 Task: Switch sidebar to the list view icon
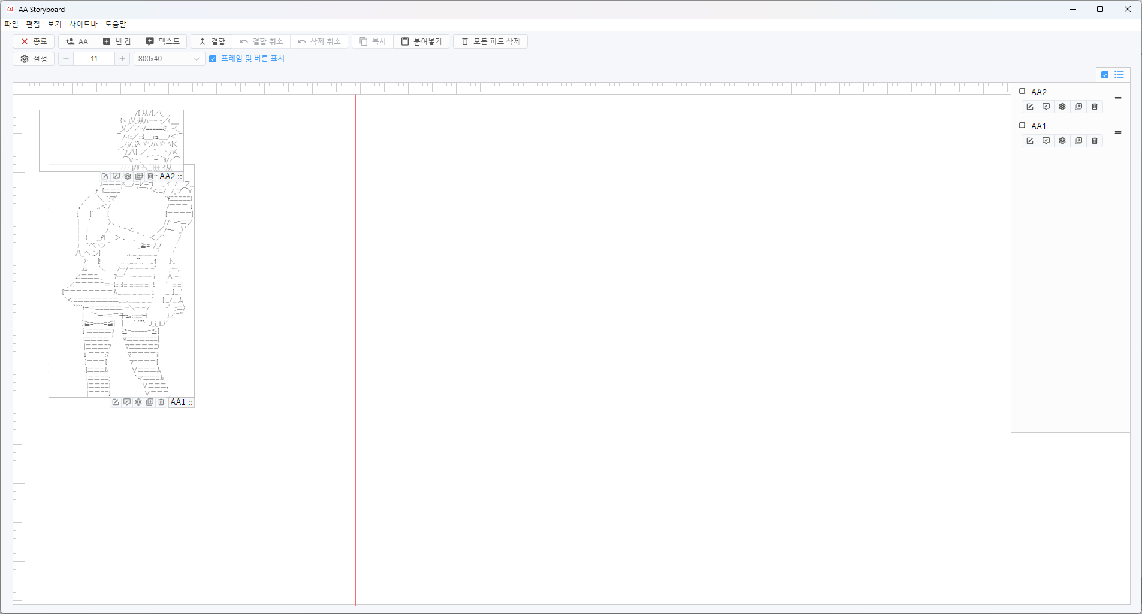[1119, 75]
